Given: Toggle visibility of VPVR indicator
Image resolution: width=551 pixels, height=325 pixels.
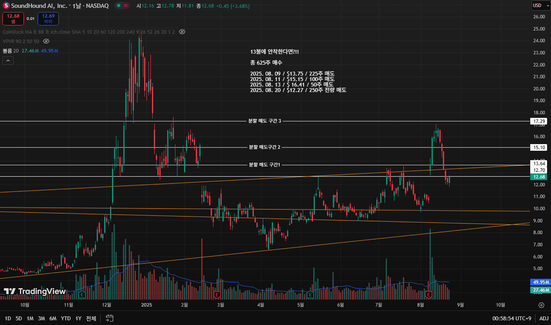Looking at the screenshot, I should pyautogui.click(x=46, y=41).
